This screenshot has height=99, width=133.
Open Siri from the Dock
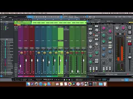[32, 84]
